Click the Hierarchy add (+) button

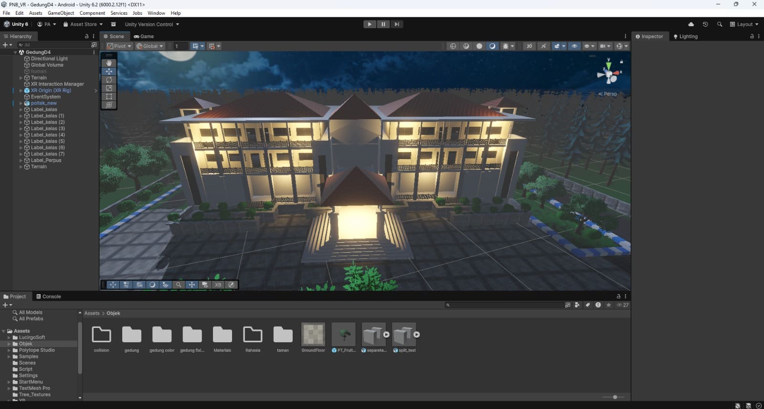[7, 45]
